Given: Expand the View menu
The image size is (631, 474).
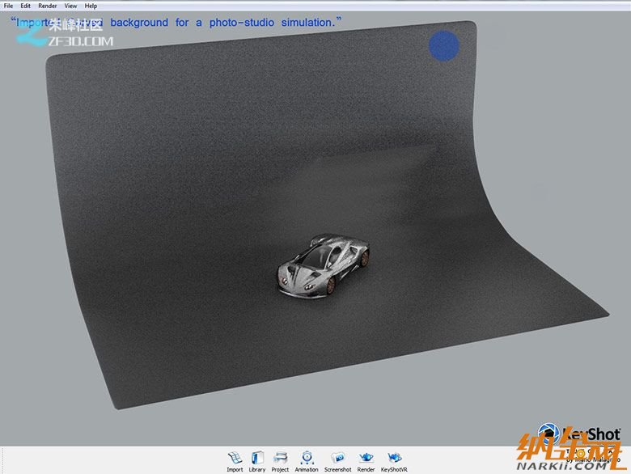Looking at the screenshot, I should [x=71, y=6].
